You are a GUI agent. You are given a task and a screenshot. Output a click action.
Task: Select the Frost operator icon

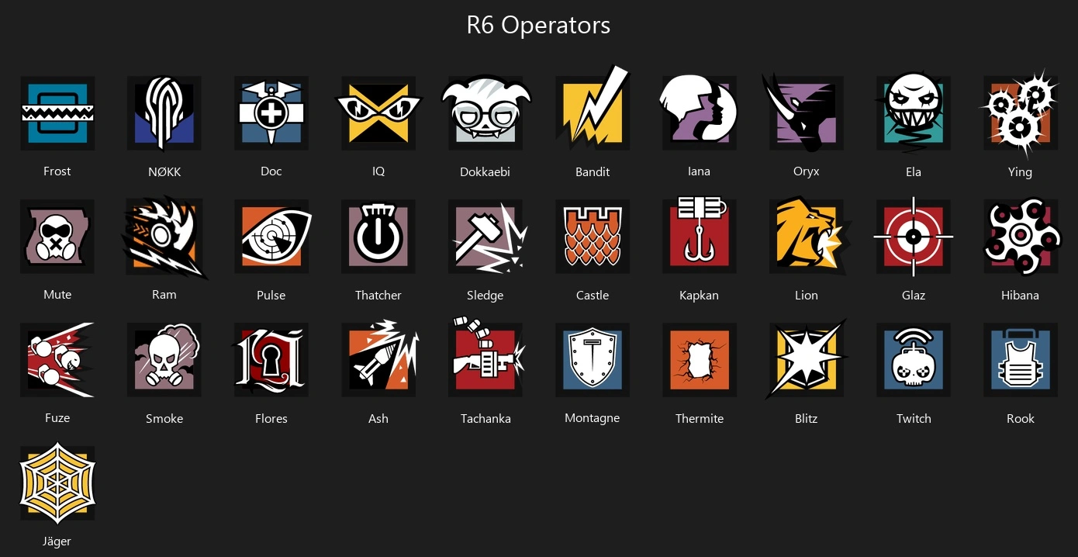(x=57, y=113)
